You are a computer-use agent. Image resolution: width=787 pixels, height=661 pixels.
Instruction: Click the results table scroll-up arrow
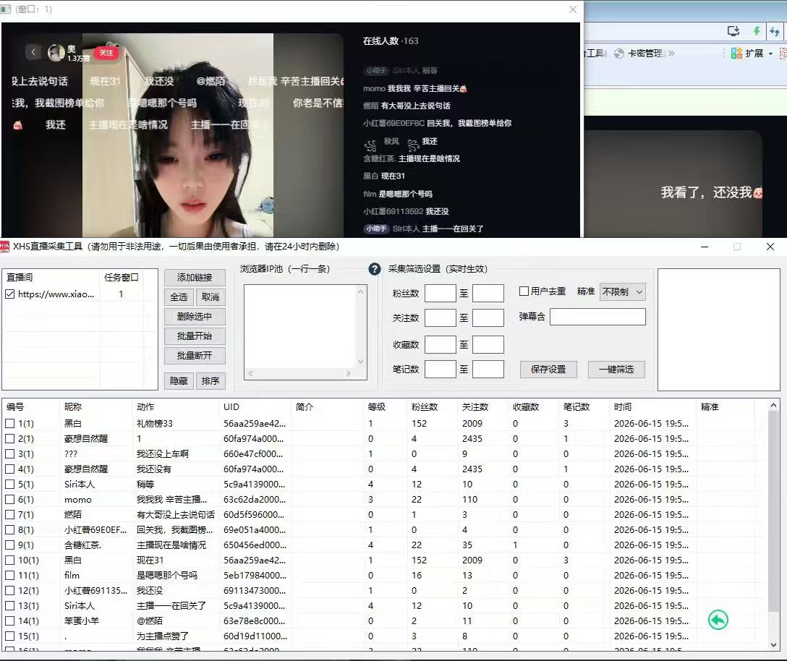[773, 406]
